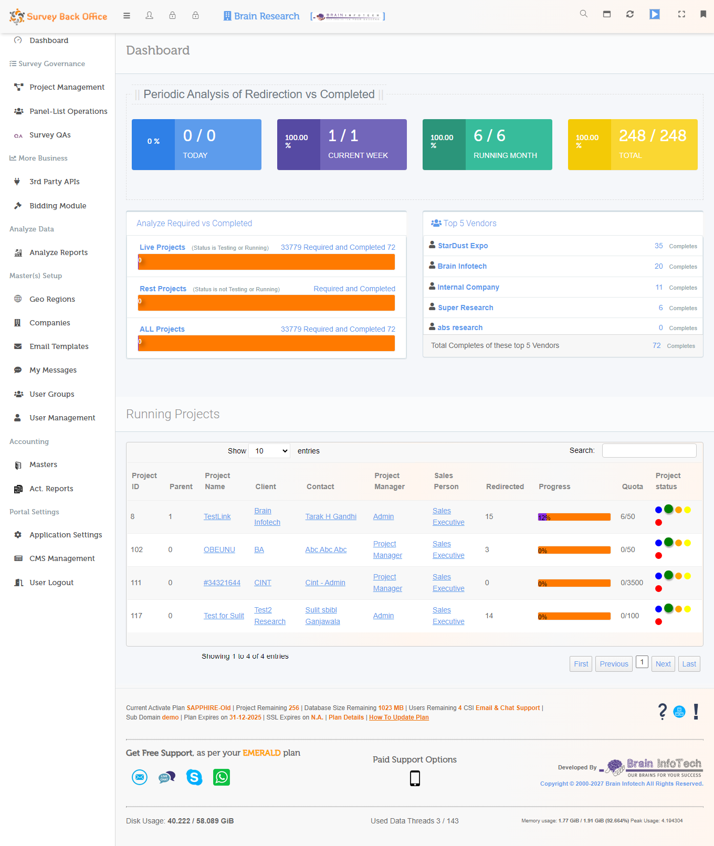Click the exclamation mark icon in footer

[696, 712]
